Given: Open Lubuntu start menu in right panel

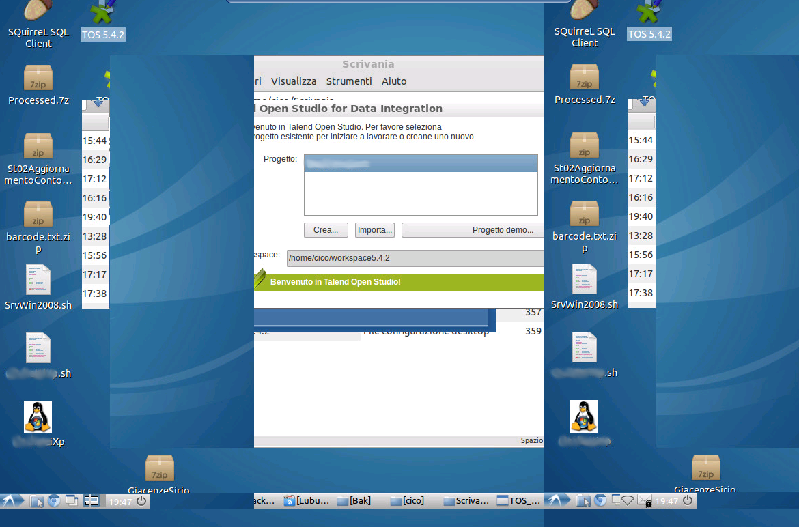Looking at the screenshot, I should [557, 501].
